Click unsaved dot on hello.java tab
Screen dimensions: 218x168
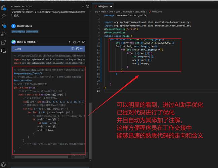coord(111,6)
